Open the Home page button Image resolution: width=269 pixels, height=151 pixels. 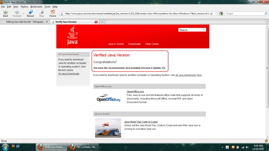click(x=53, y=13)
